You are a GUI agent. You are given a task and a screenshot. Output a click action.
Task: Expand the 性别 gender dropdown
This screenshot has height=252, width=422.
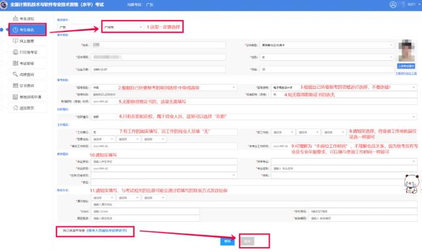point(327,57)
